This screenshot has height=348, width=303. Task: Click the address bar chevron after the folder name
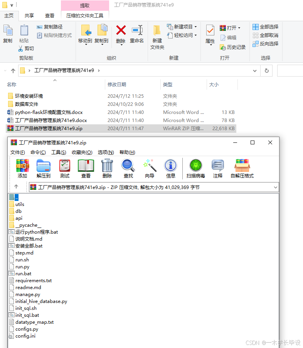[99, 70]
